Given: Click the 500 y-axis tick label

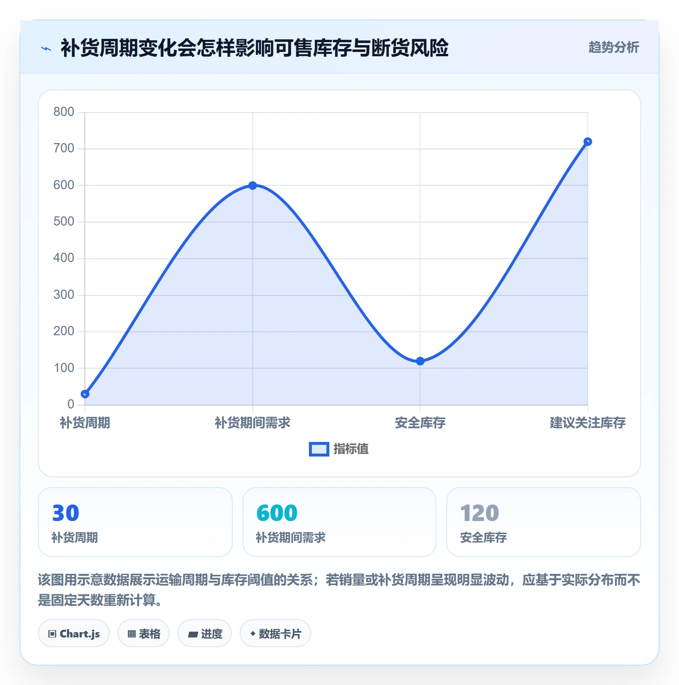Looking at the screenshot, I should 64,222.
